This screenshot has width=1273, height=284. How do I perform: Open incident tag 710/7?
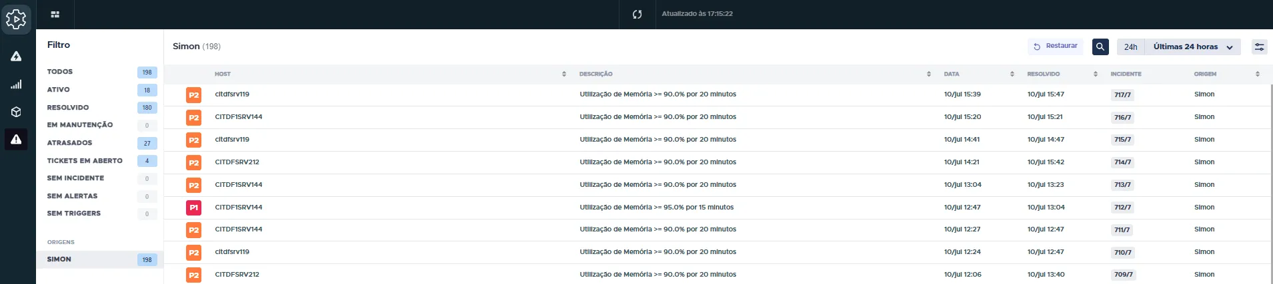1122,253
